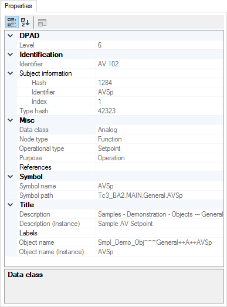Collapse Subject information group
227x307 pixels.
[x=11, y=73]
